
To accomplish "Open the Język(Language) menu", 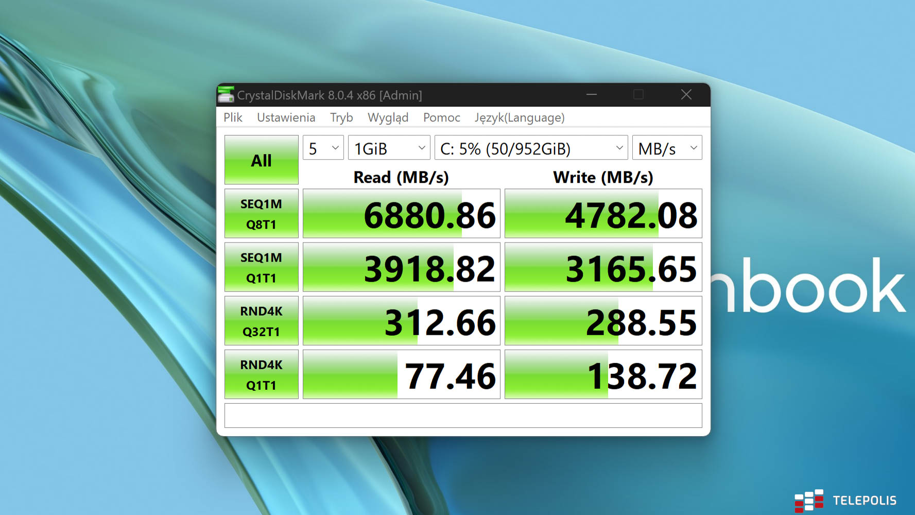I will tap(520, 117).
